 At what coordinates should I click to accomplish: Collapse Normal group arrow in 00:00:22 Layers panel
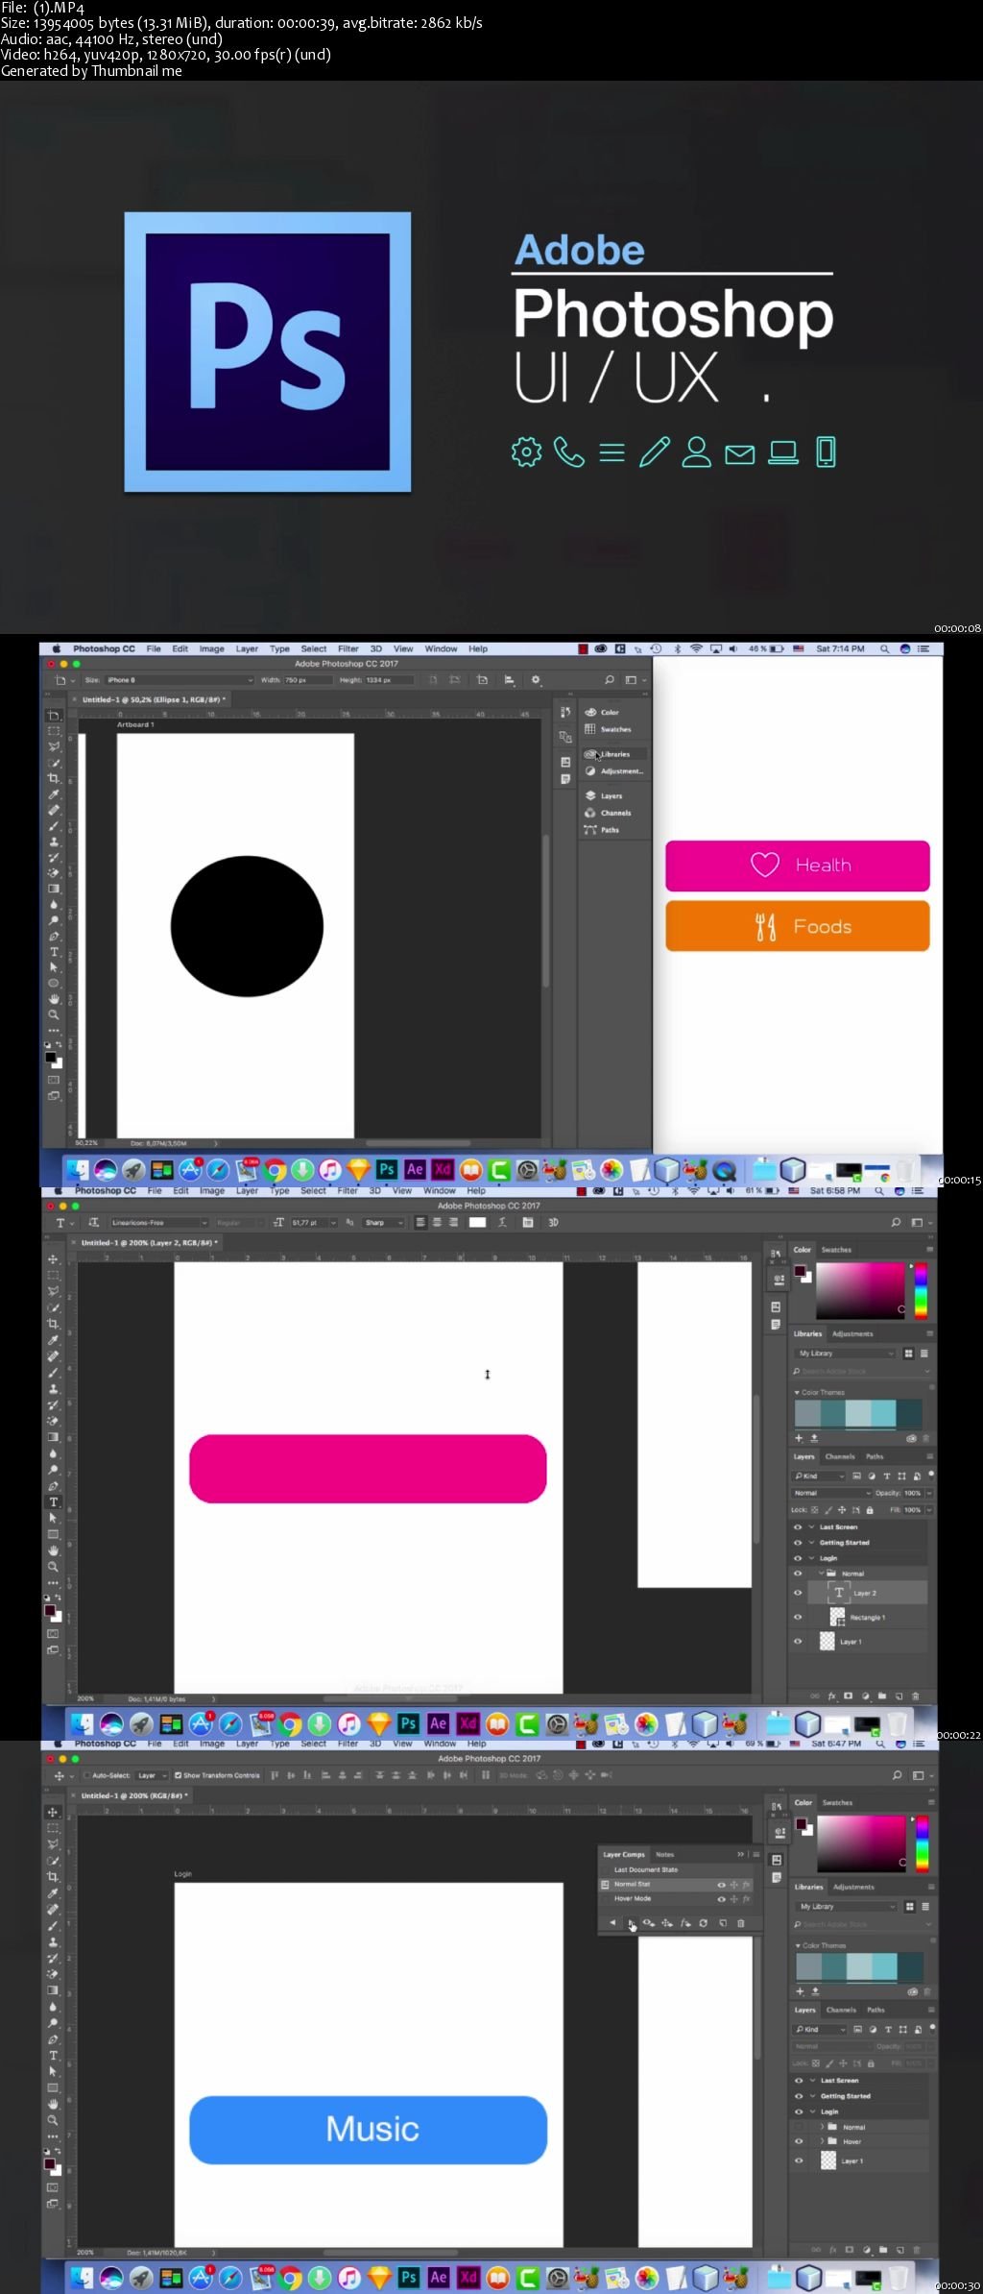(x=822, y=1574)
